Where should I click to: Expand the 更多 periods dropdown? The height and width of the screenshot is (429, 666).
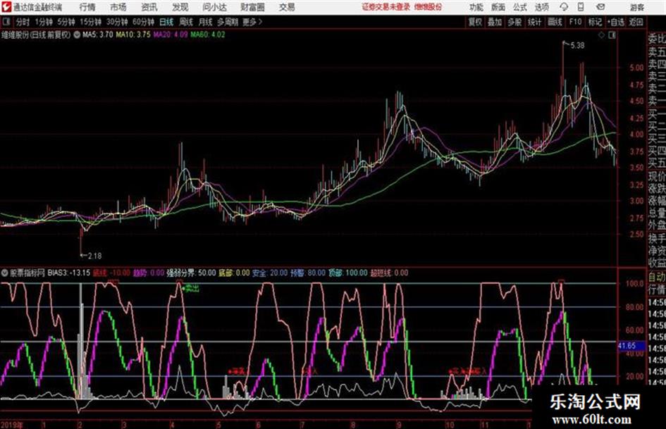coord(252,22)
